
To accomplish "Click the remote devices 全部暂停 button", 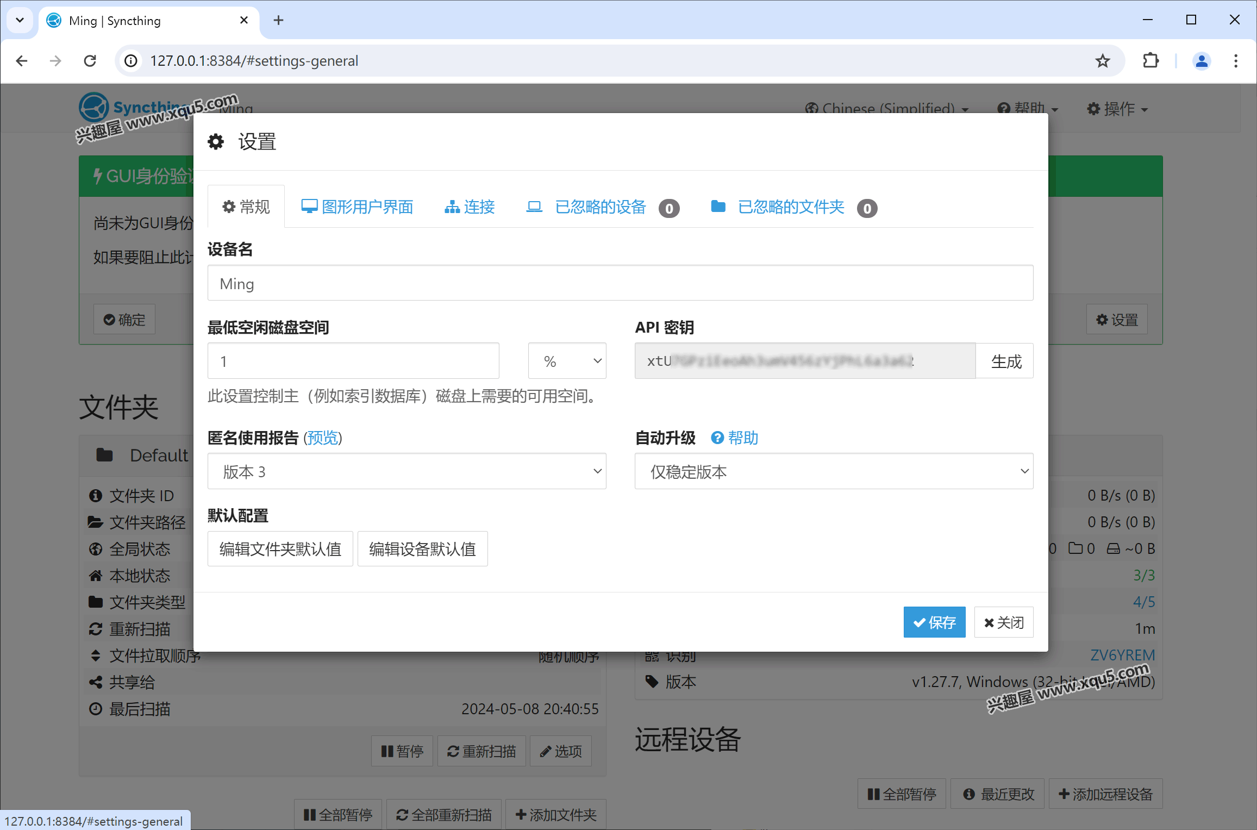I will point(902,794).
